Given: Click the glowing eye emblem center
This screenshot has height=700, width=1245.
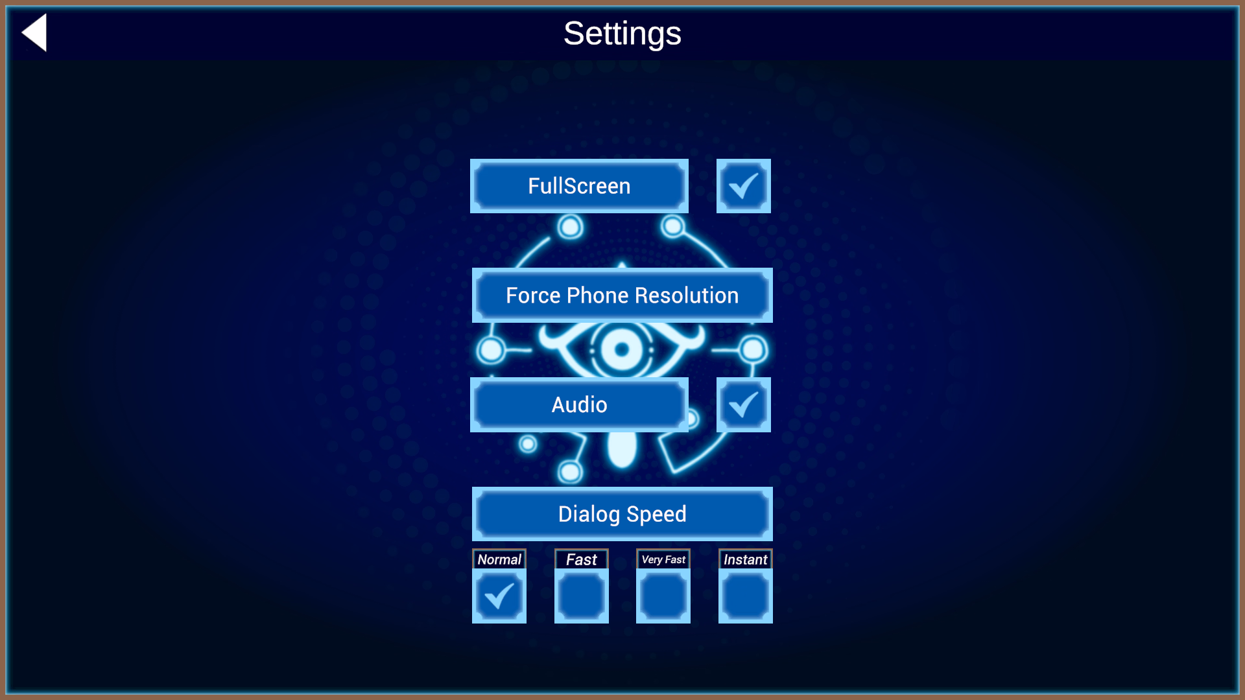Looking at the screenshot, I should [x=622, y=350].
